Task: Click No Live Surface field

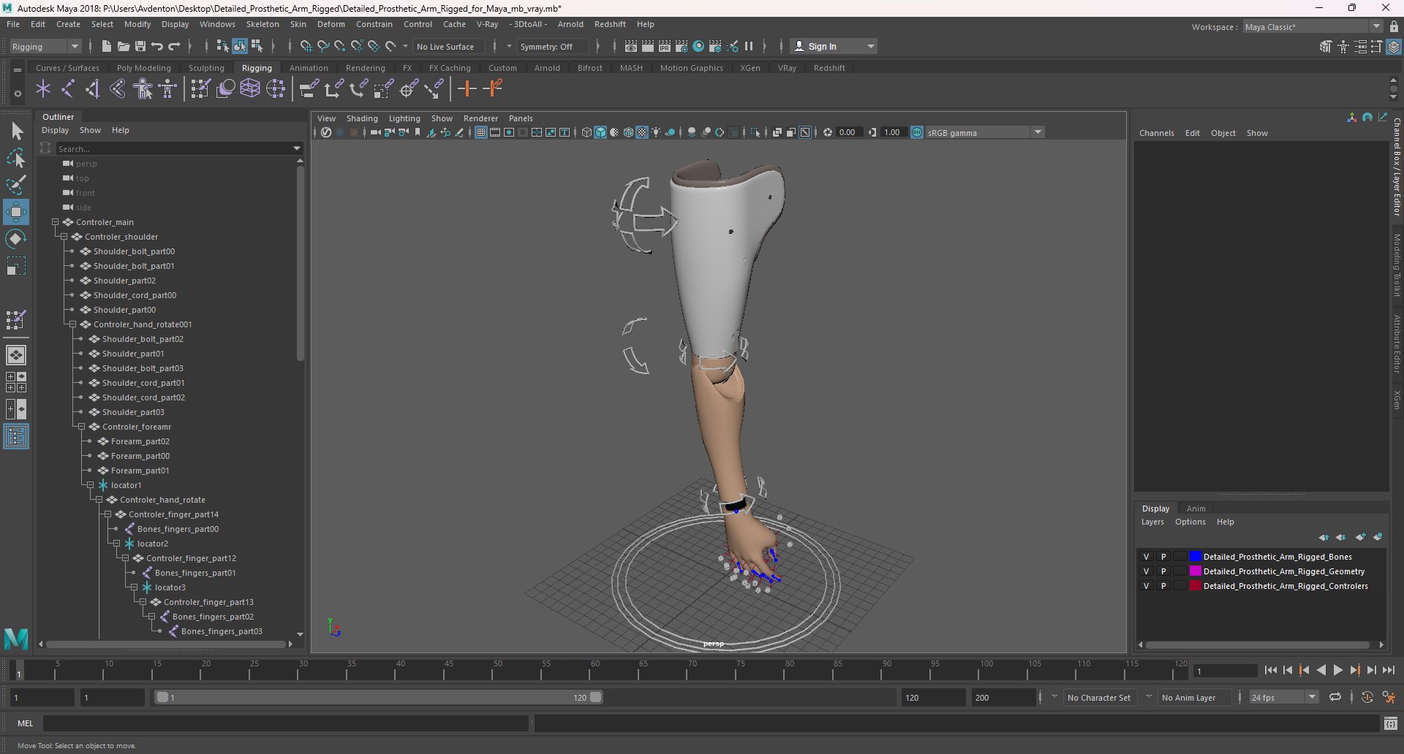Action: (448, 46)
